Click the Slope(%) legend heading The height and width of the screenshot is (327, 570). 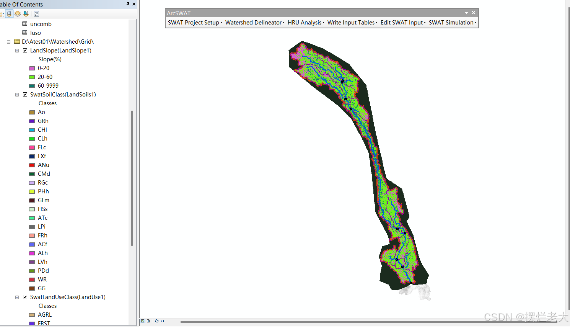pos(50,59)
